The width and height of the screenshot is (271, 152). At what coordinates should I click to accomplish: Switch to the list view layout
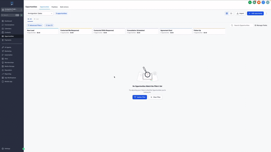[231, 13]
